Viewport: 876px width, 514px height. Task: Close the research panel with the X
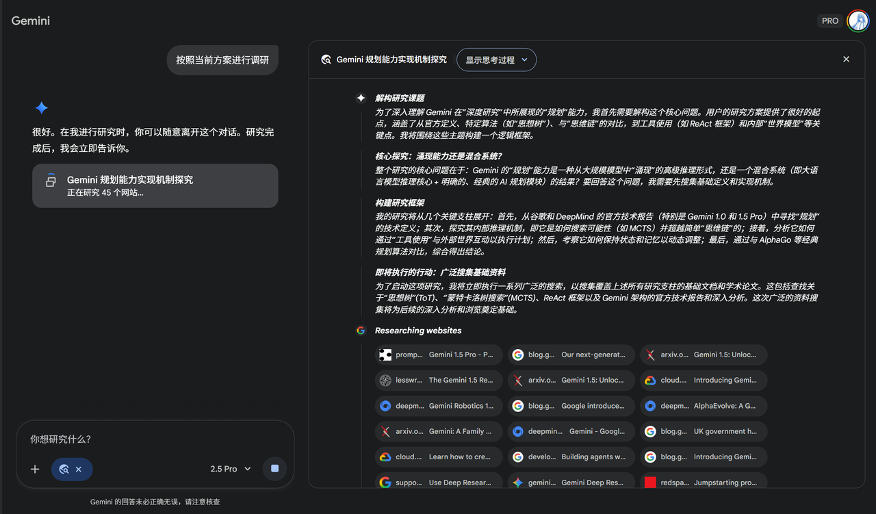(846, 60)
